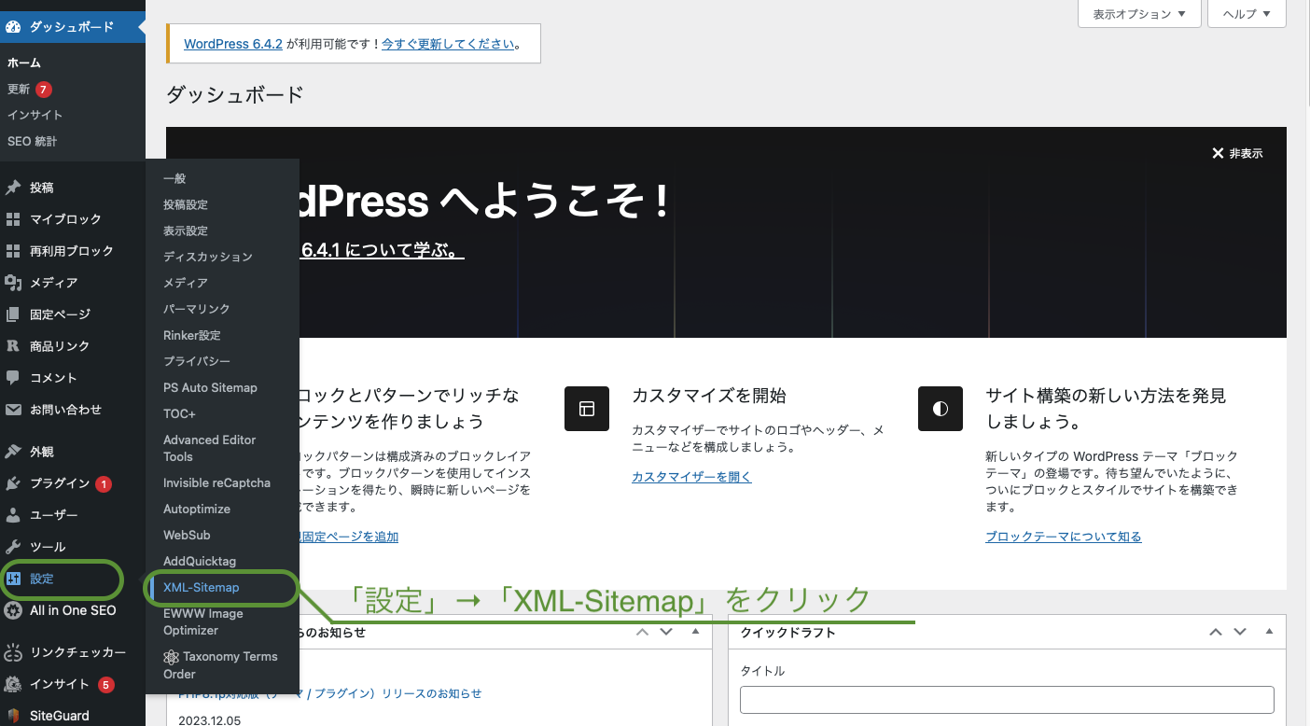Screen dimensions: 1310x726
Task: Move the クイックドラフト panel down
Action: pyautogui.click(x=1240, y=632)
